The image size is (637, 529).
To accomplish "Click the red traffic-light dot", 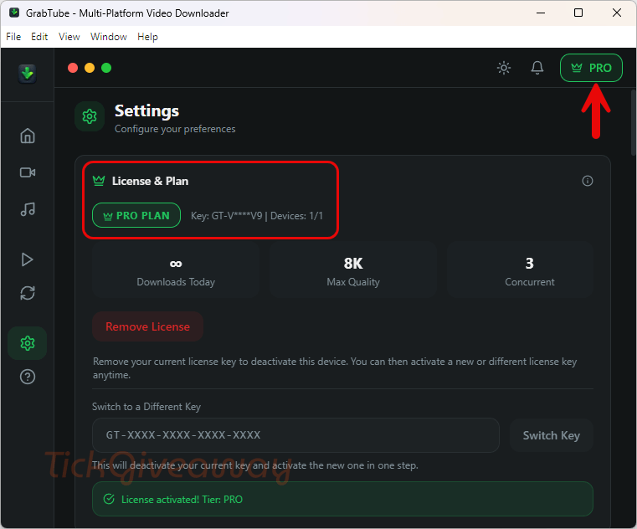I will tap(73, 68).
